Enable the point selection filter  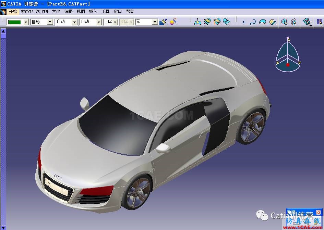(x=243, y=22)
